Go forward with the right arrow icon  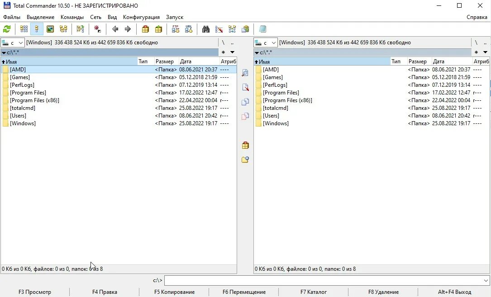click(x=128, y=29)
